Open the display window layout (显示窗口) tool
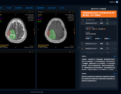121x94 pixels. click(x=29, y=8)
